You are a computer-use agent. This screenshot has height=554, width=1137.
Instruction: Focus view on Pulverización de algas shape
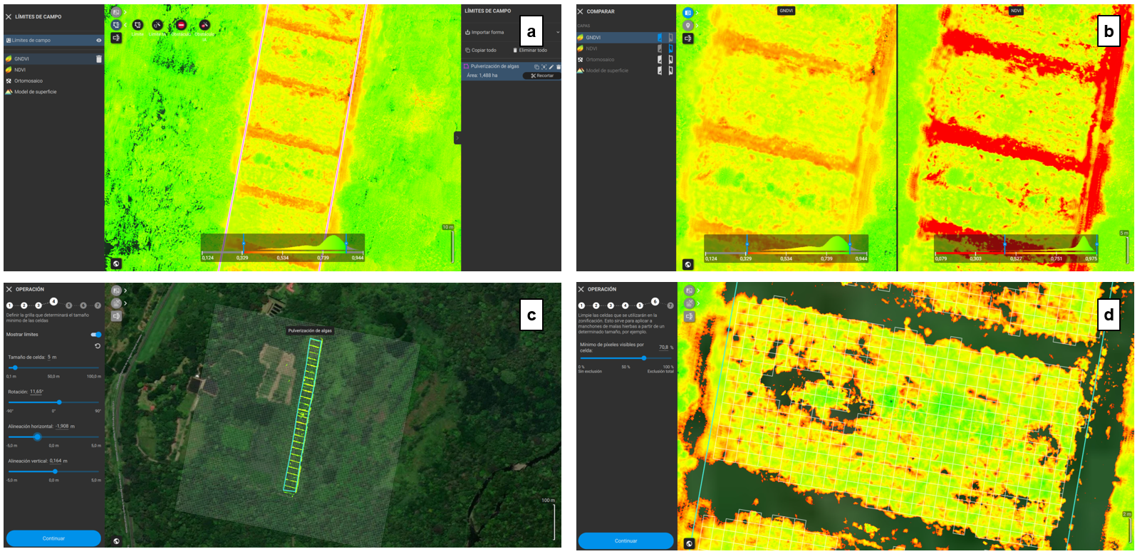544,67
